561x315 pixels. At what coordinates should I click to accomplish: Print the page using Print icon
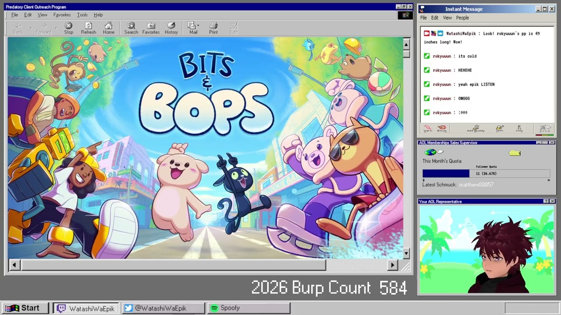tap(213, 28)
